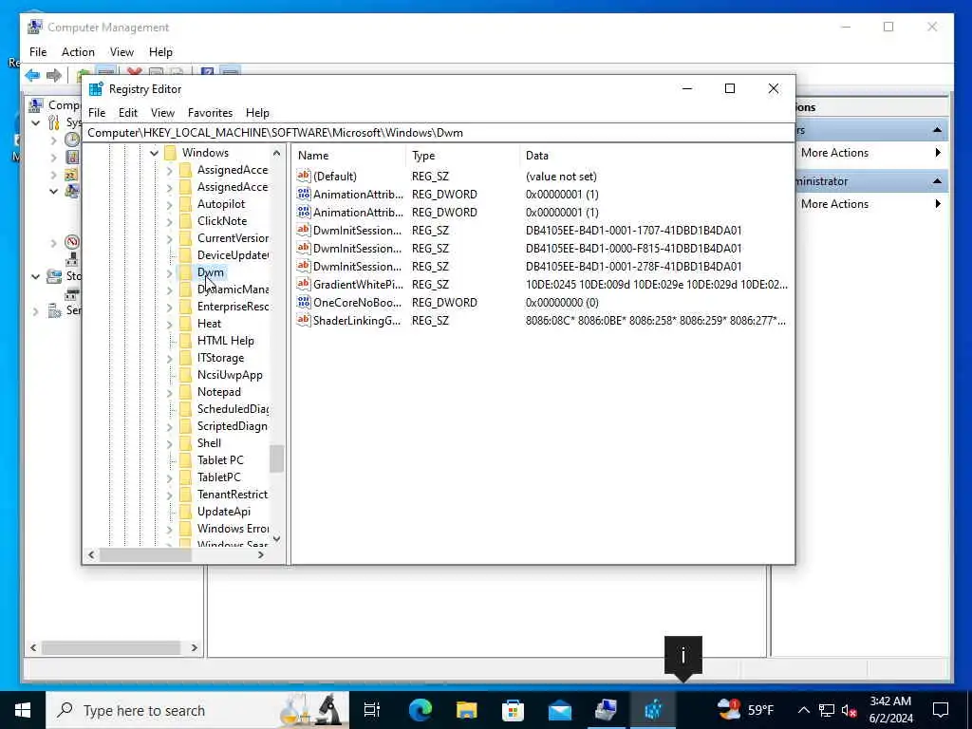Click the string icon beside (Default) value

pyautogui.click(x=303, y=176)
